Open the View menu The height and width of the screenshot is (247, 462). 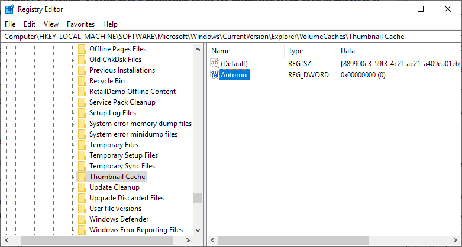(x=51, y=24)
